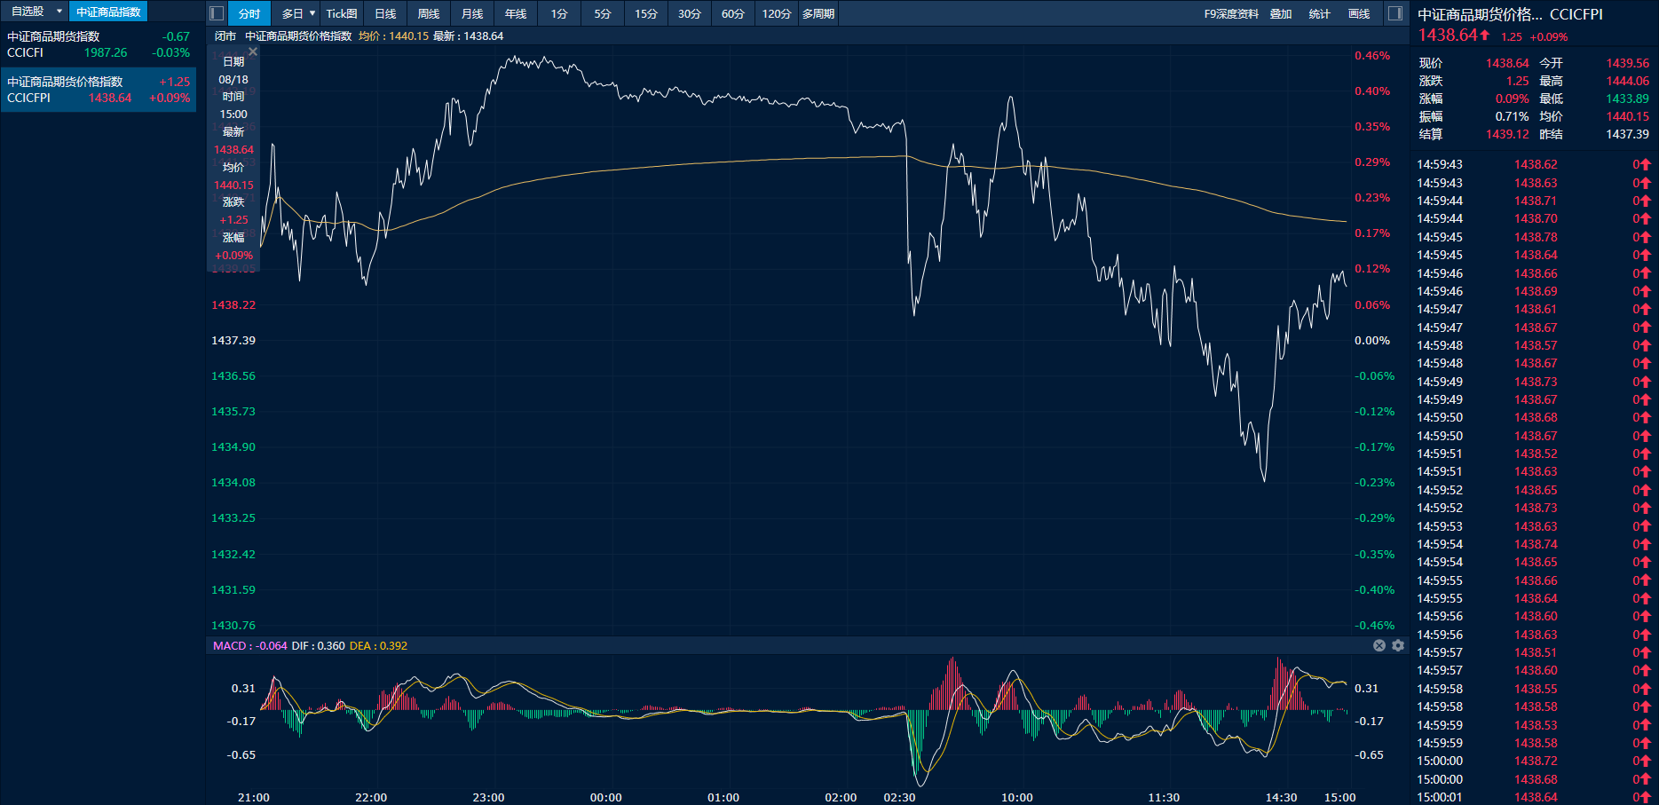
Task: Select the 5分 minute period
Action: [x=603, y=13]
